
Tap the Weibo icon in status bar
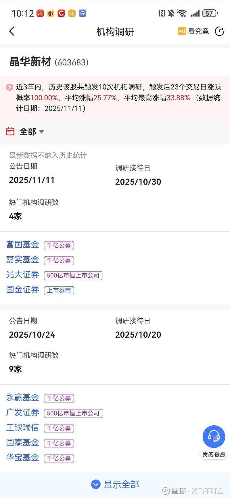click(51, 13)
